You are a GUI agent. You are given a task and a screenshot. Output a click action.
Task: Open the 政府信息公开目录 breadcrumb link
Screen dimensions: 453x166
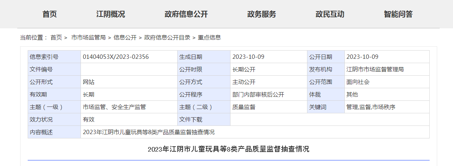(167, 37)
